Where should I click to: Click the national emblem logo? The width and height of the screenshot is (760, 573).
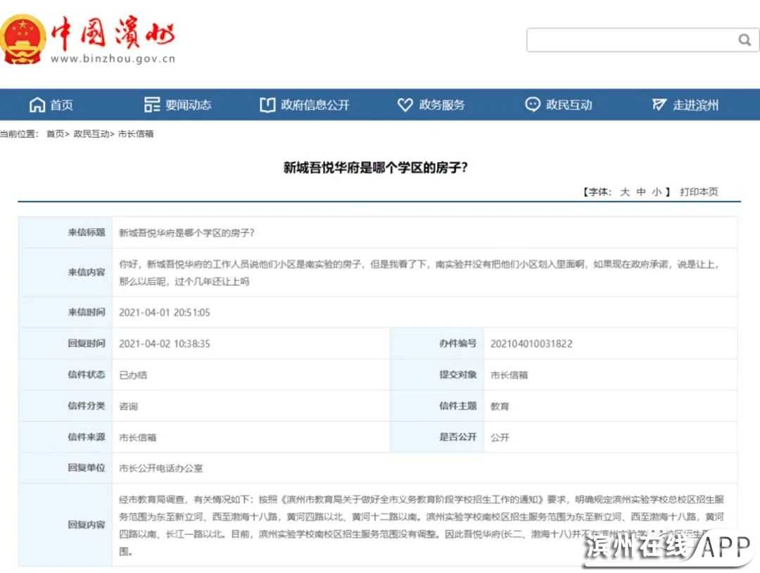[24, 39]
